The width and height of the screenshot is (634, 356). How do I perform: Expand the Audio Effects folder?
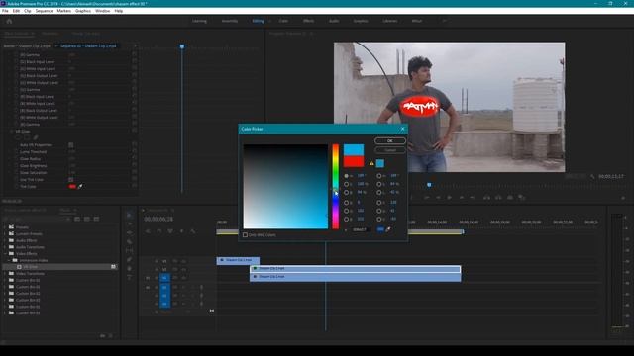(5, 240)
